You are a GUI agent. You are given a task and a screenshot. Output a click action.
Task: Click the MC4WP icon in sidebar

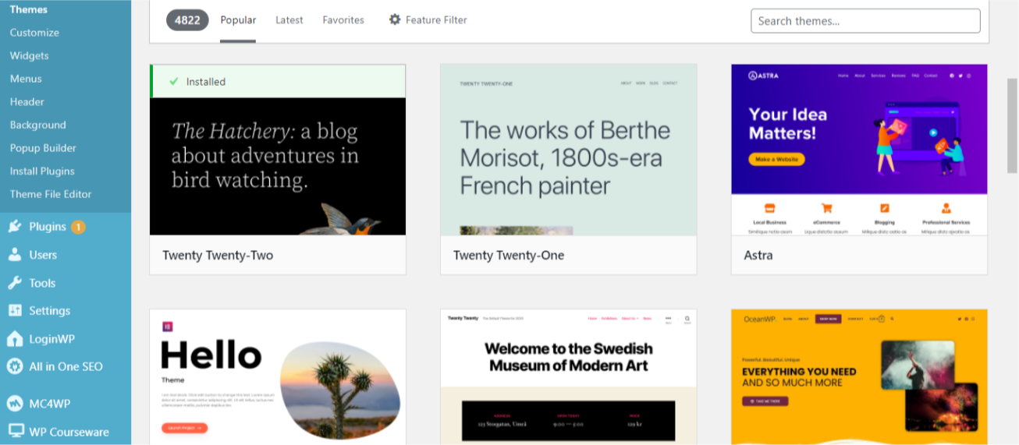pyautogui.click(x=15, y=404)
